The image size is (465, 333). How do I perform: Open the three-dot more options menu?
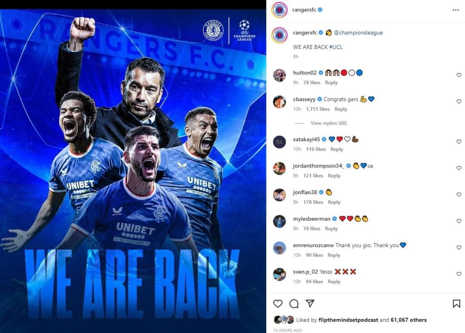click(x=456, y=10)
